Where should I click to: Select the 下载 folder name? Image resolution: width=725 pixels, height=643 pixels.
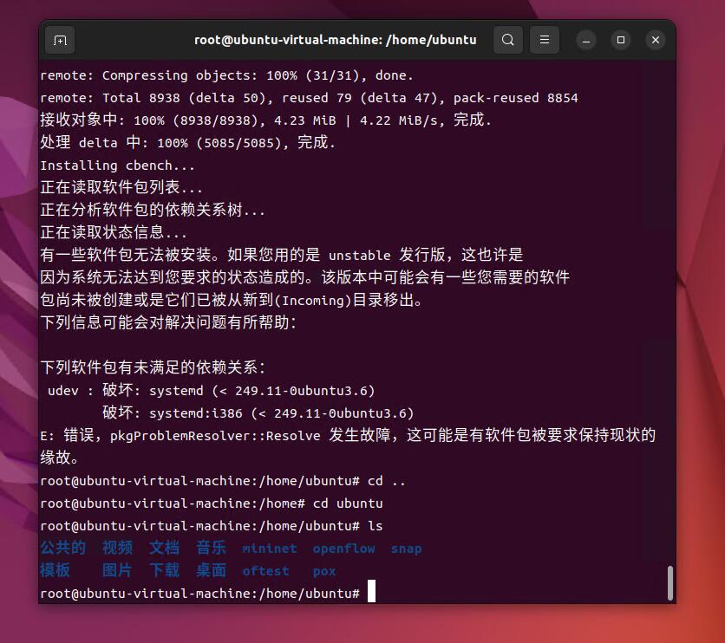click(x=164, y=570)
